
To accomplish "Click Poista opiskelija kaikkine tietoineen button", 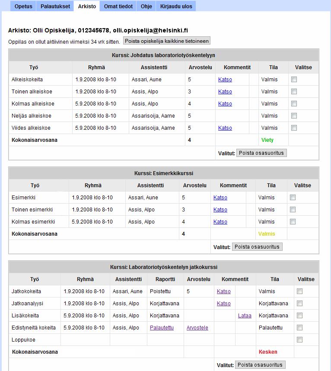I will click(167, 41).
